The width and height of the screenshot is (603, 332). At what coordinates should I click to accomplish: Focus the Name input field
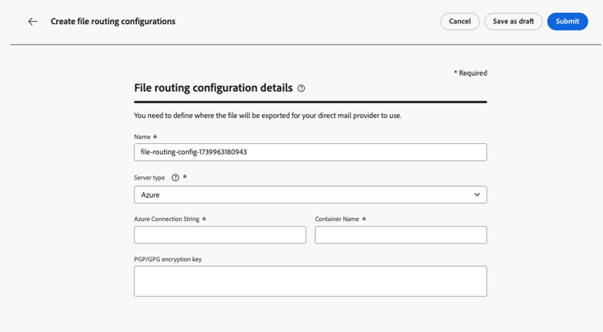click(310, 152)
